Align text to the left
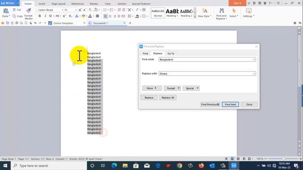The image size is (303, 170). [x=105, y=16]
